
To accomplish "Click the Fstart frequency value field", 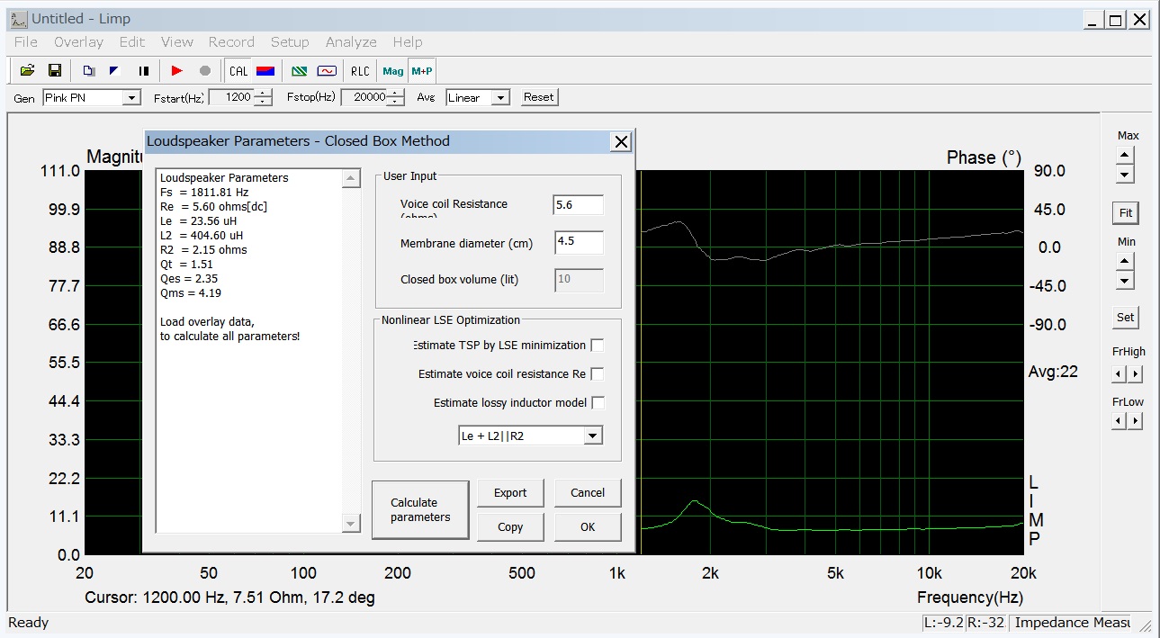I will click(231, 97).
